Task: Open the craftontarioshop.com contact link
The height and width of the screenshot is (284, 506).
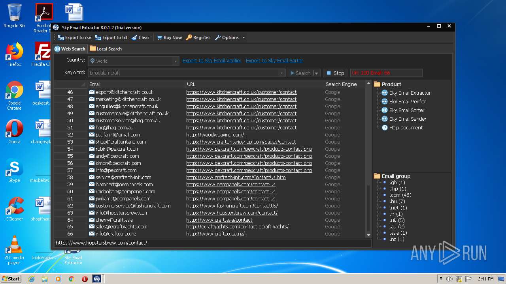Action: tap(241, 142)
